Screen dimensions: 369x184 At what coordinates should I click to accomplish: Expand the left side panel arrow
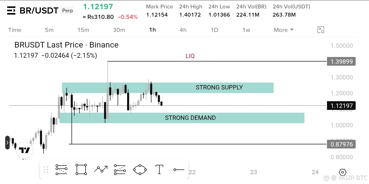7,143
